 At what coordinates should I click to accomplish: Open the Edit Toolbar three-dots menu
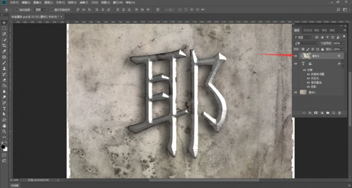click(4, 137)
